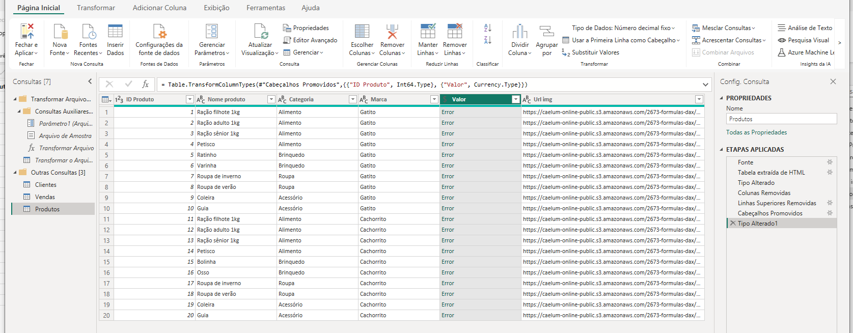Screen dimensions: 853x333
Task: Open settings gear for Cabeçalhos Promovidos step
Action: click(830, 213)
